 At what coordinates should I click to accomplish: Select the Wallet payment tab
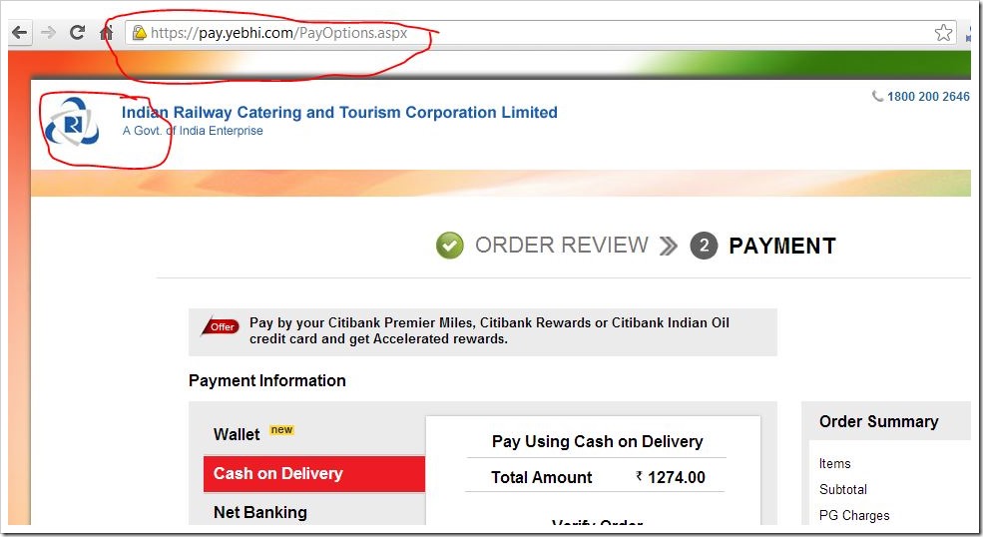tap(237, 434)
